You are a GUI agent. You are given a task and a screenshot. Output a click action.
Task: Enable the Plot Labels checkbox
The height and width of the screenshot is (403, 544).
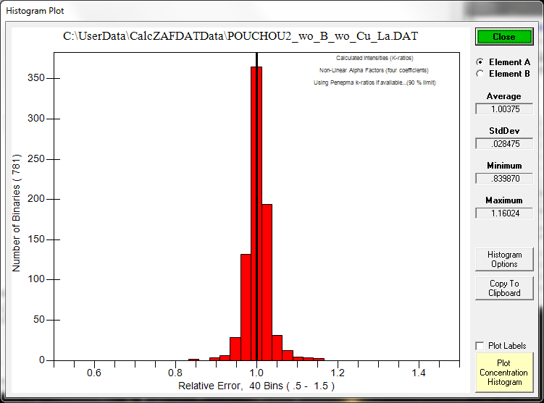point(479,346)
